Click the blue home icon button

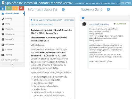pyautogui.click(x=3, y=9)
